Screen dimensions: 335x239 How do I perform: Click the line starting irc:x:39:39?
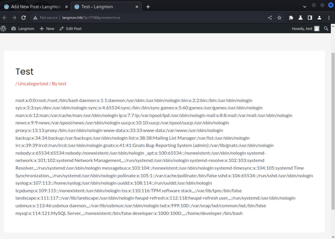144,145
